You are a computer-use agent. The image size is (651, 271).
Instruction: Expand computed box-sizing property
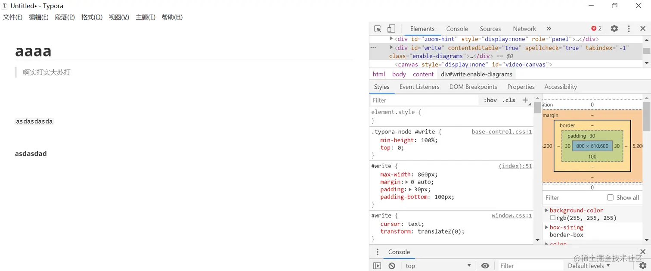tap(547, 227)
